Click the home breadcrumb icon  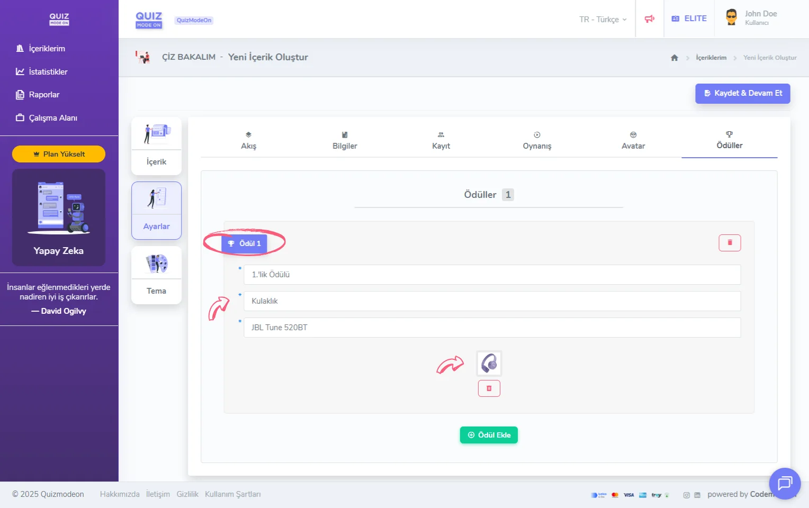tap(674, 58)
